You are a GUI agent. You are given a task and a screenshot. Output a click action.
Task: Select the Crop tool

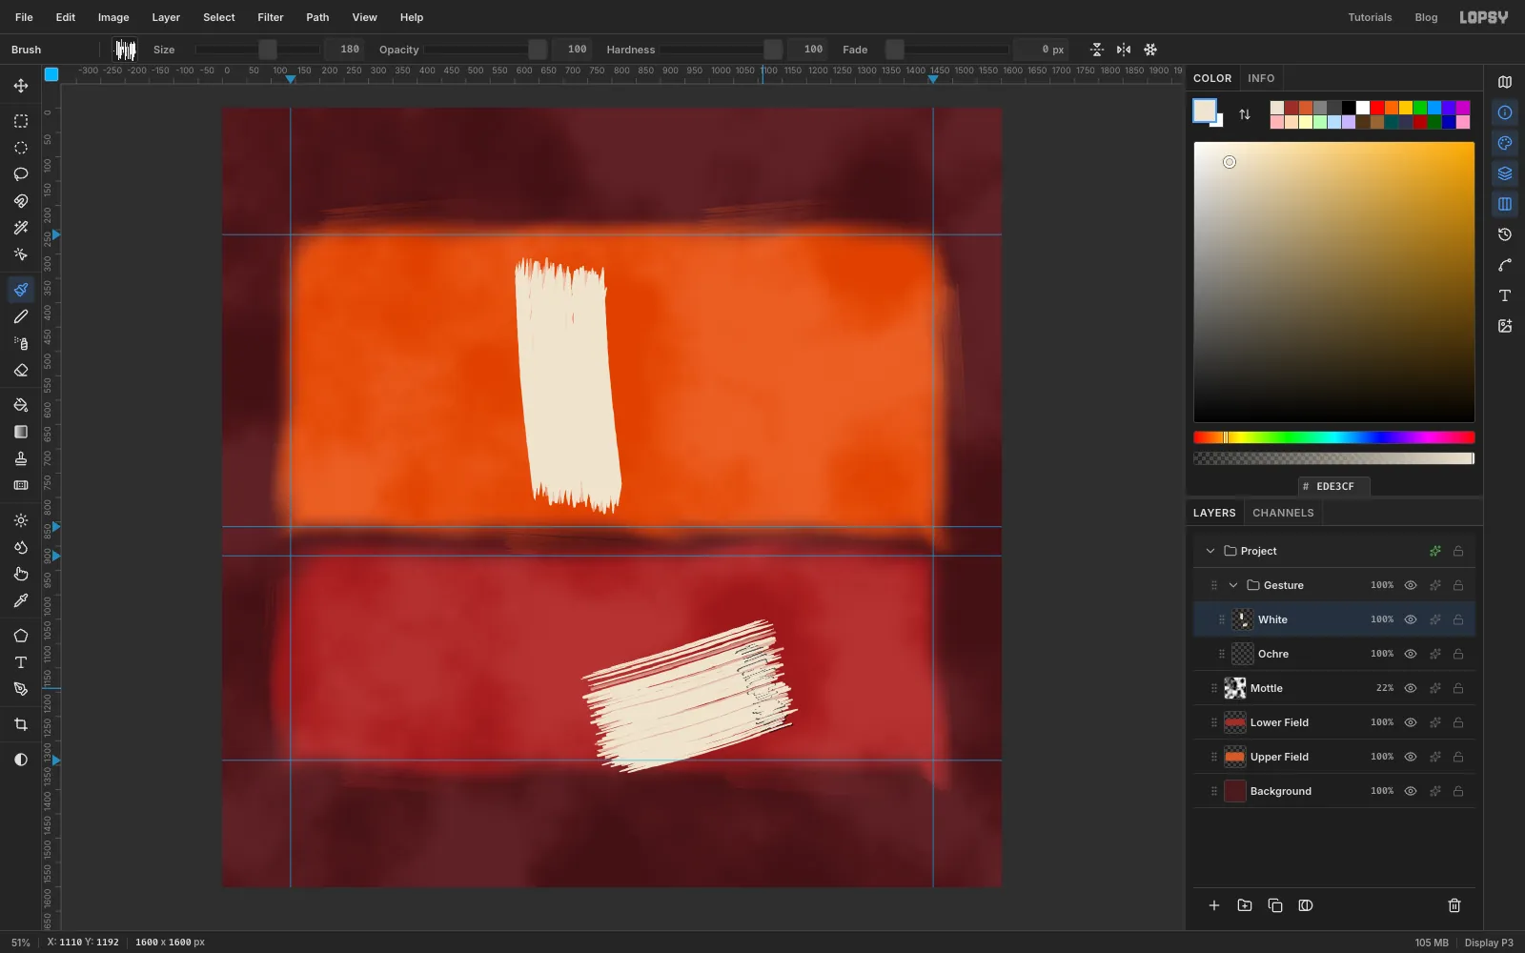(21, 724)
